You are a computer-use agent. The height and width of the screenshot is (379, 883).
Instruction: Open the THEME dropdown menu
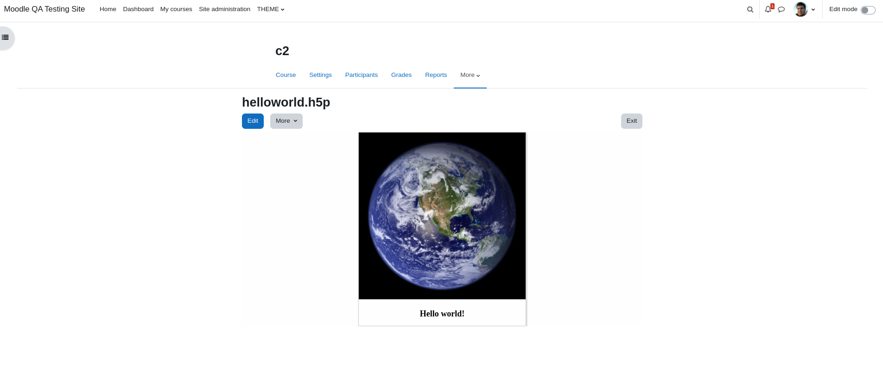tap(271, 9)
